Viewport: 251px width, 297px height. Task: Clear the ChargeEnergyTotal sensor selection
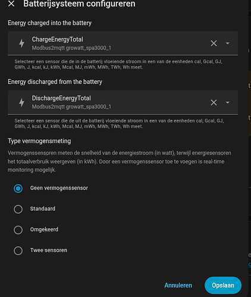(x=214, y=43)
